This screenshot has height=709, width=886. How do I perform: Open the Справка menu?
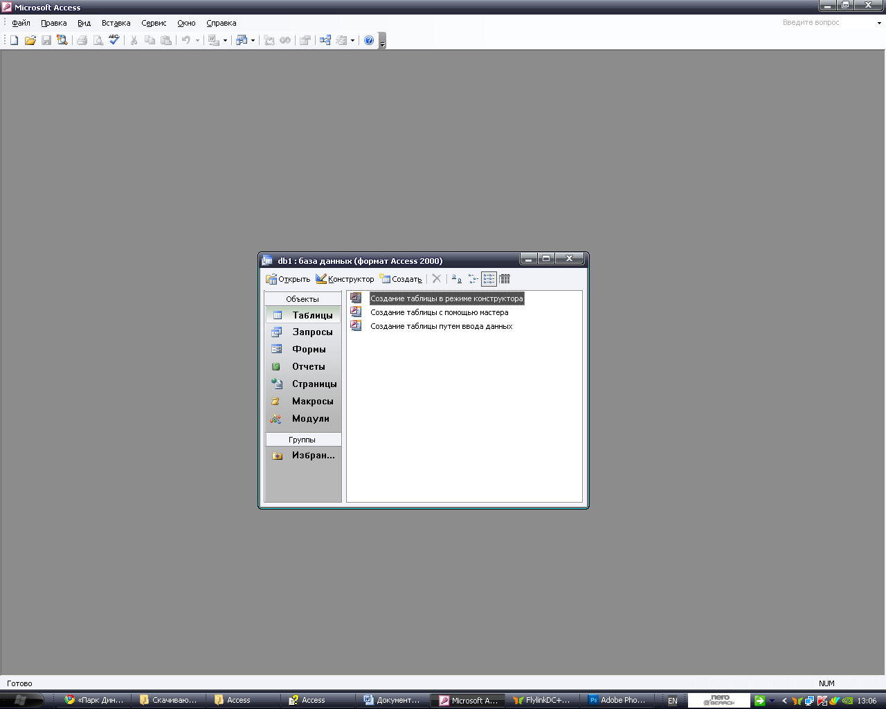coord(221,23)
